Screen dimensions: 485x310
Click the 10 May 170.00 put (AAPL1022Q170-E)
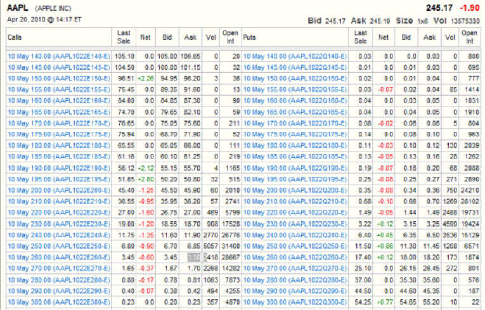[x=296, y=123]
